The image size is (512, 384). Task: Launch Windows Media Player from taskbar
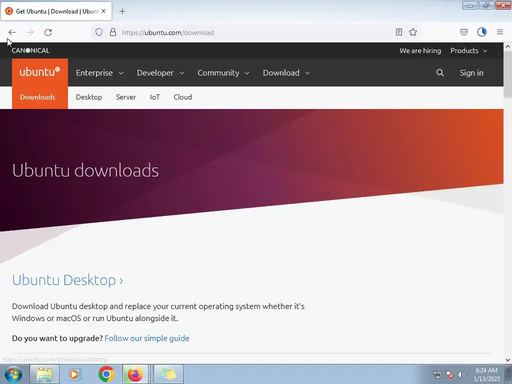pyautogui.click(x=75, y=374)
